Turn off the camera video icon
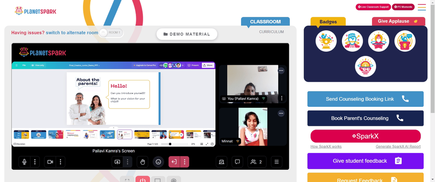 coord(50,162)
